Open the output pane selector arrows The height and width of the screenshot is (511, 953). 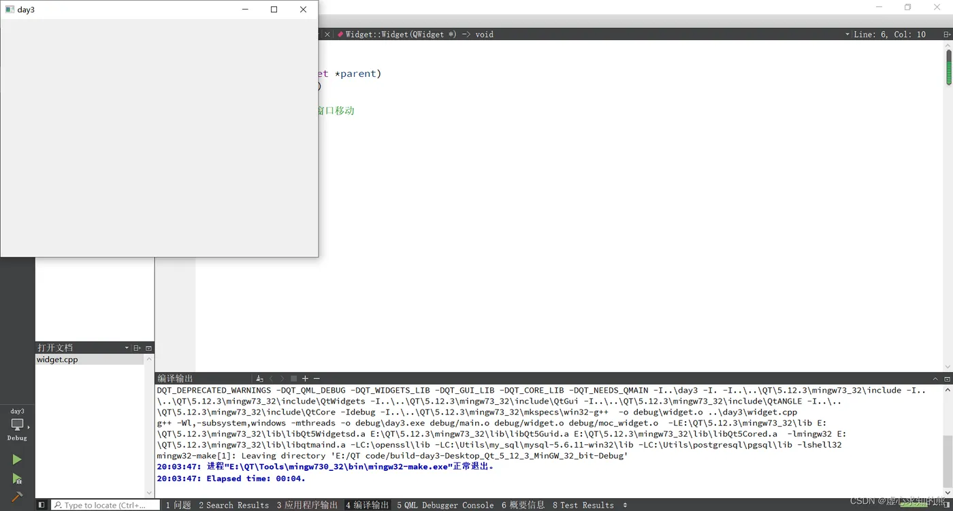625,505
